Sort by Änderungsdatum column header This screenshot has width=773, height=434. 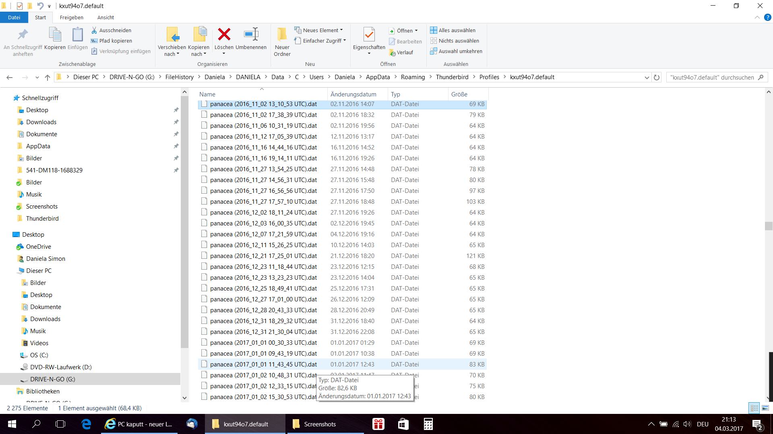358,94
